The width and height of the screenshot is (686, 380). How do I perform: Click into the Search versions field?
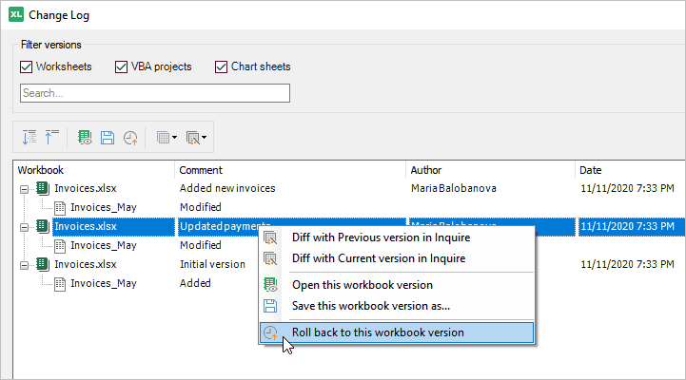pos(155,93)
